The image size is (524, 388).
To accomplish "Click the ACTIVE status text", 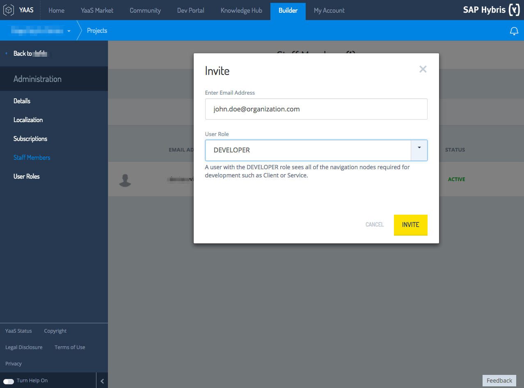I will (457, 179).
